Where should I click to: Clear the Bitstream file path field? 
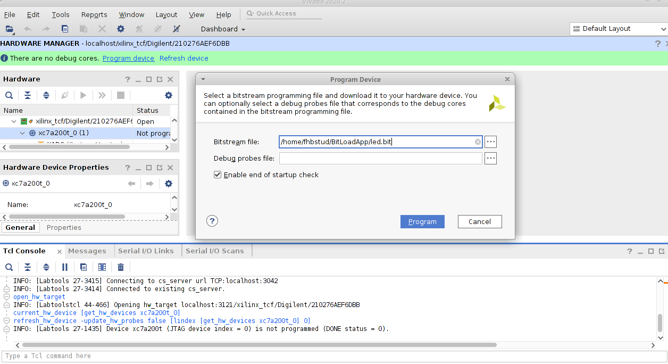(x=478, y=142)
